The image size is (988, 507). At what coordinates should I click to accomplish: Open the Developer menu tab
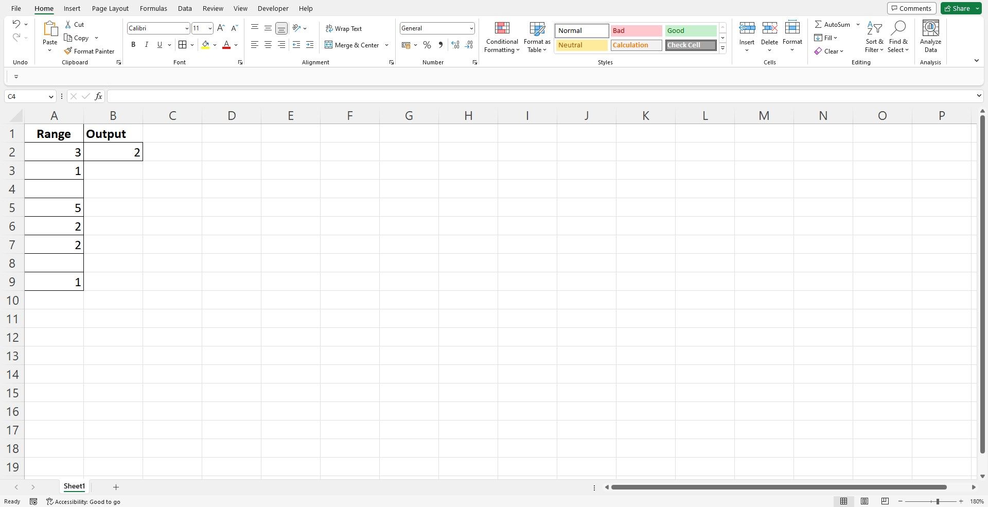273,8
